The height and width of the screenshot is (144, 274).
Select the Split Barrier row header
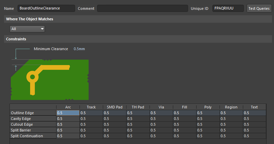click(33, 130)
